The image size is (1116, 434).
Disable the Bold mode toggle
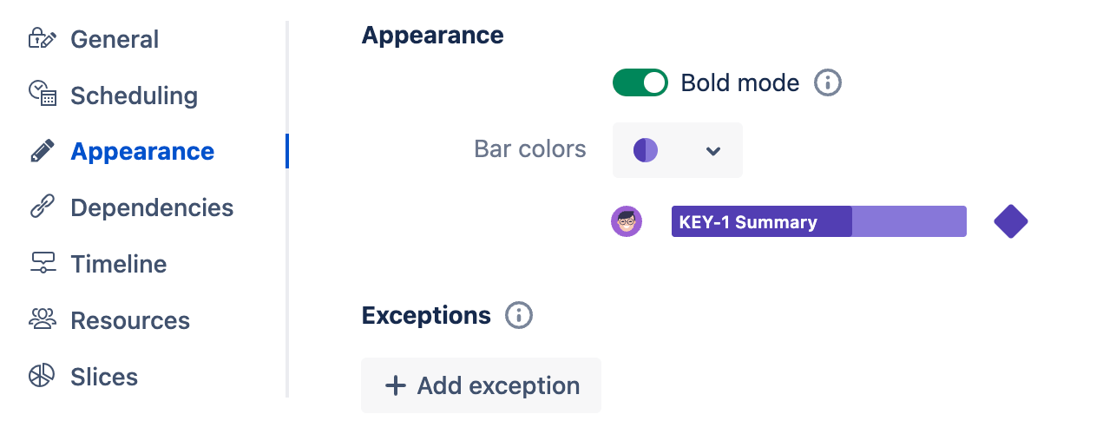tap(640, 83)
